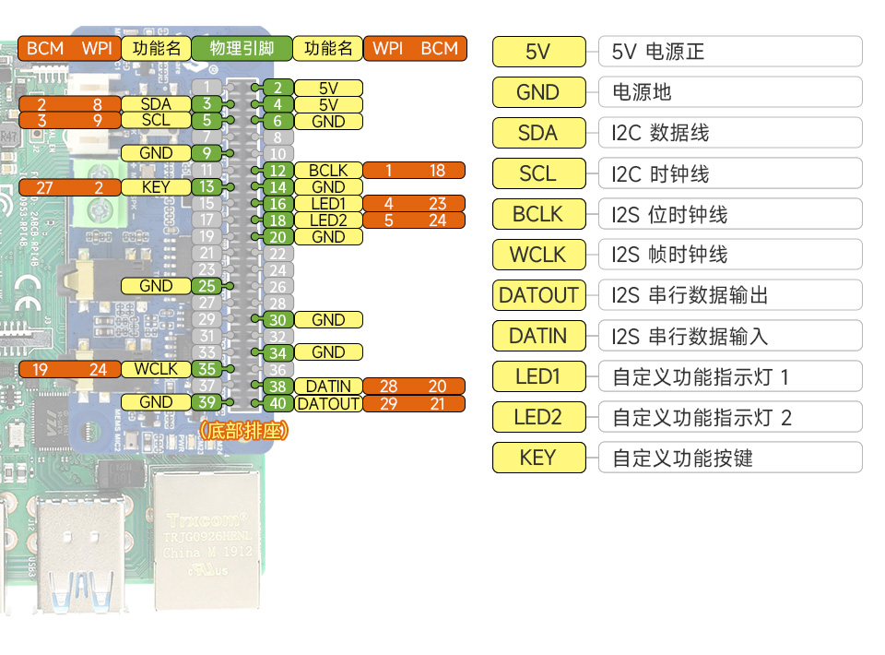Select the DATOUT legend entry

pos(538,295)
